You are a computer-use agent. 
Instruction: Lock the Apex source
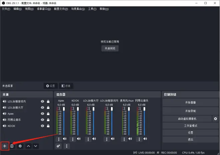pos(48,114)
